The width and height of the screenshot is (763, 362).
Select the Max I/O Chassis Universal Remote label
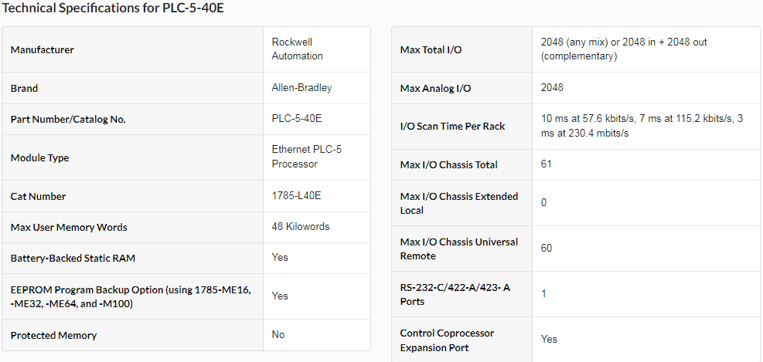tap(459, 249)
